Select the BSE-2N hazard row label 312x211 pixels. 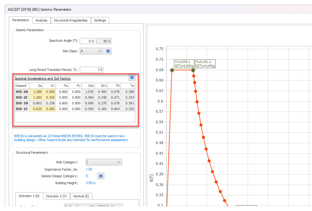22,92
